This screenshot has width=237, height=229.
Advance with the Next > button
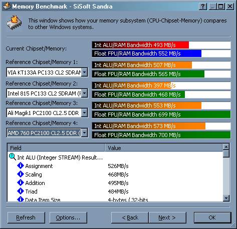[167, 217]
